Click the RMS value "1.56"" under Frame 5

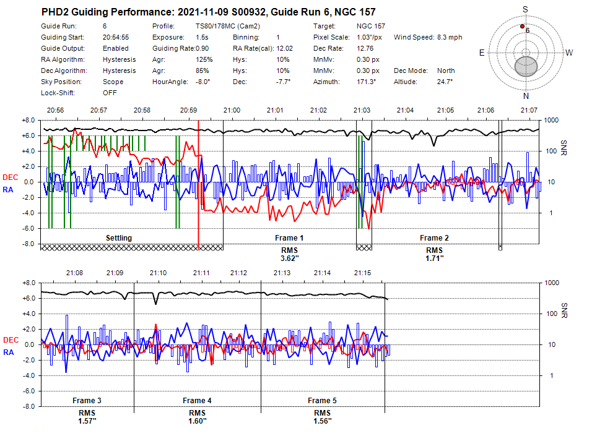coord(323,421)
